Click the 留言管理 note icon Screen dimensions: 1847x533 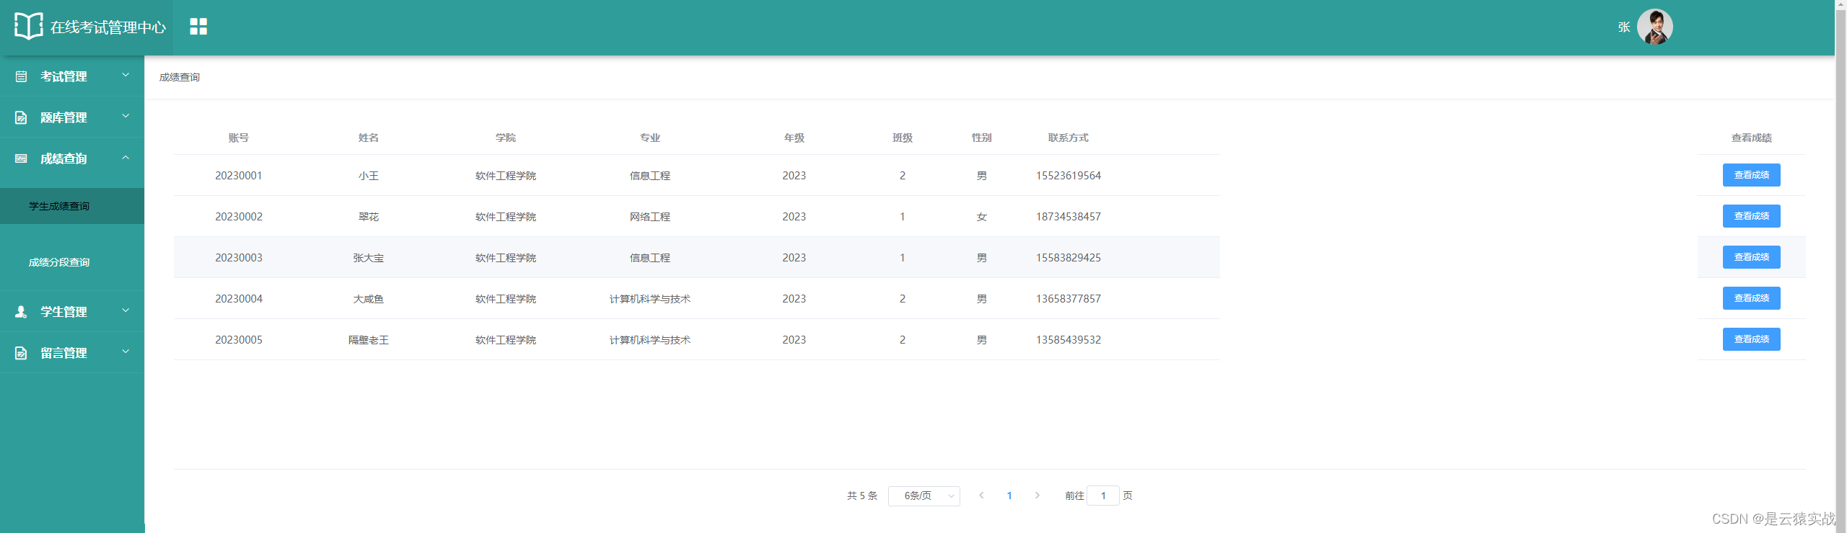pyautogui.click(x=21, y=353)
